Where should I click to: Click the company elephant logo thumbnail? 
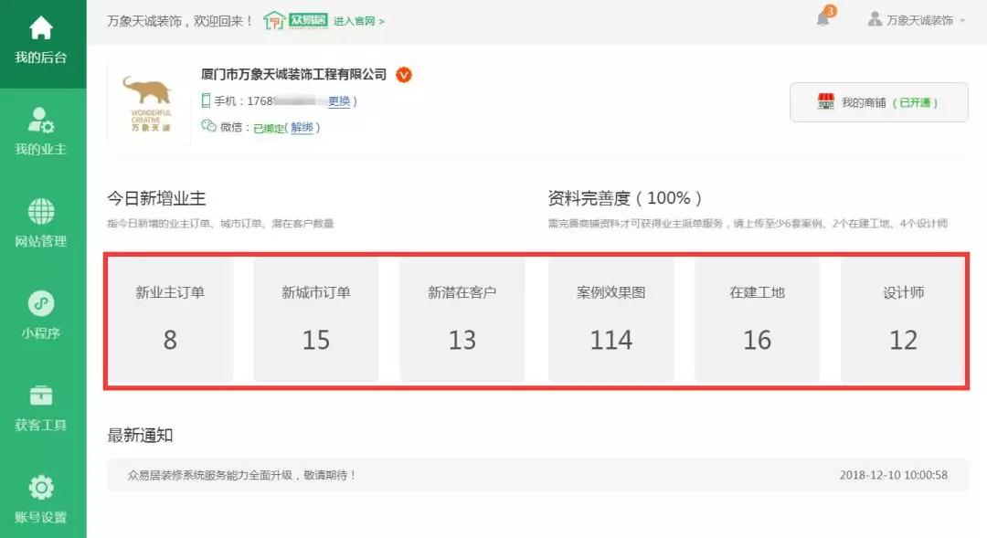[x=149, y=103]
